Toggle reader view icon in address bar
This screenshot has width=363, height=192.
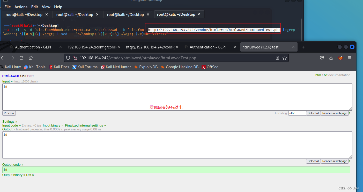[x=277, y=58]
